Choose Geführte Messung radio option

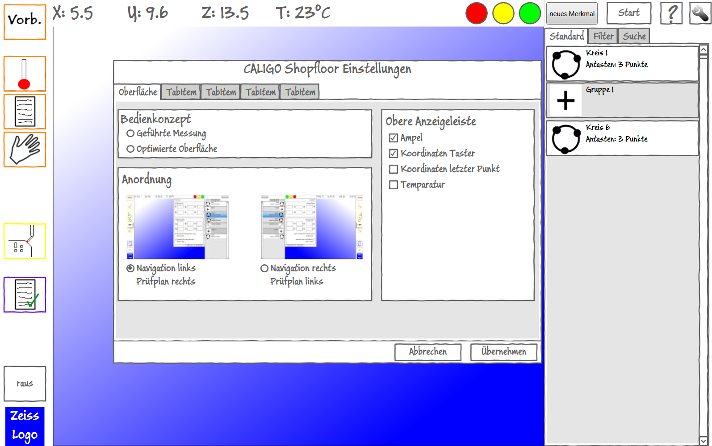(x=166, y=133)
